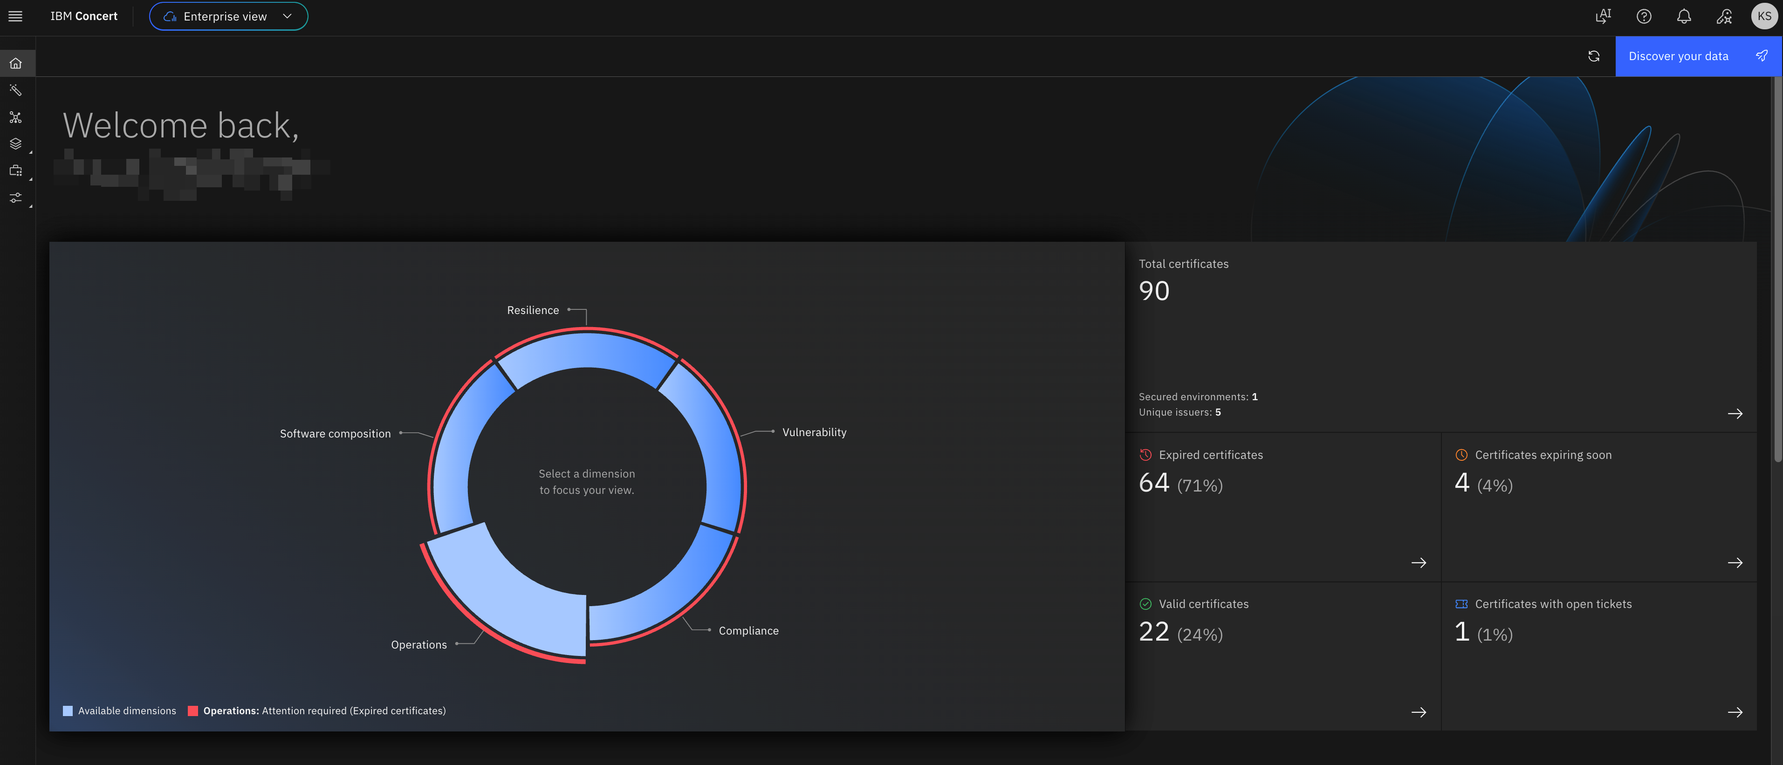Open Expired certificates card arrow
The height and width of the screenshot is (765, 1783).
coord(1418,562)
